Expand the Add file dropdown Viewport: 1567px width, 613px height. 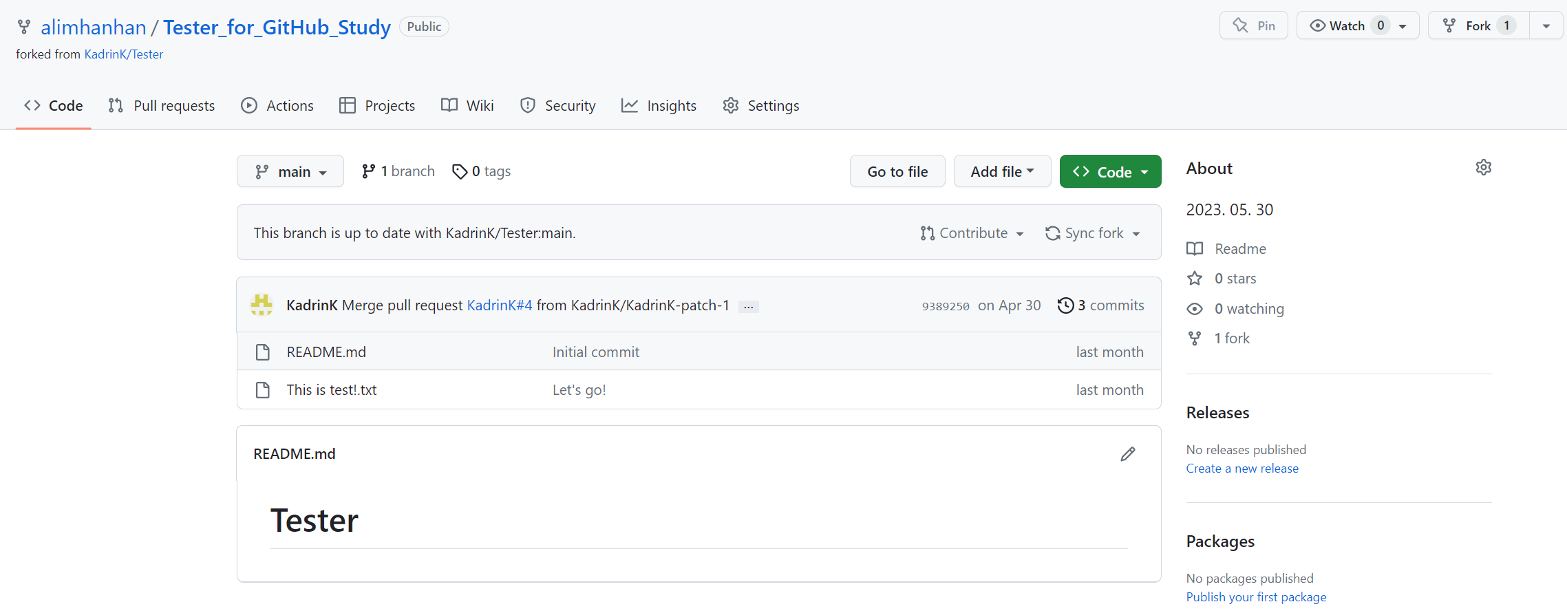pyautogui.click(x=1002, y=171)
